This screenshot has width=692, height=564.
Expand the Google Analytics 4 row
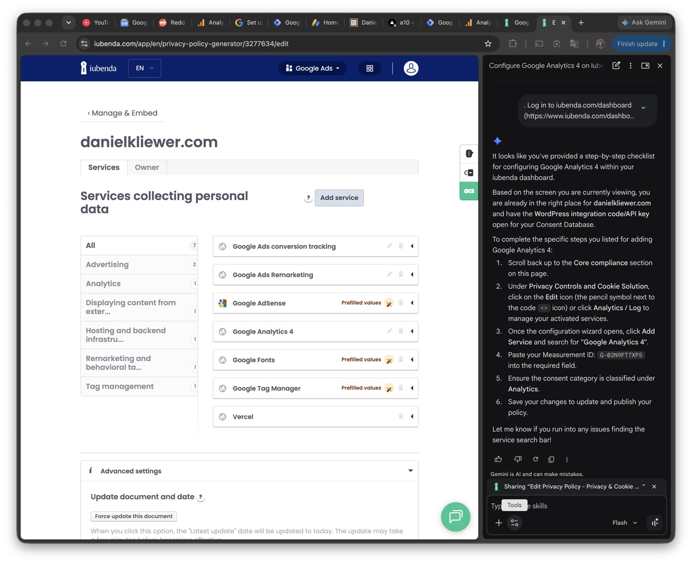click(x=412, y=331)
